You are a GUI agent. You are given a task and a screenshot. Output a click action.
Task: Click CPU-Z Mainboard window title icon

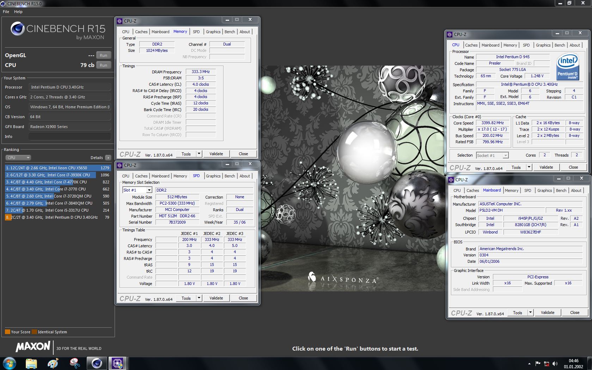pos(451,180)
